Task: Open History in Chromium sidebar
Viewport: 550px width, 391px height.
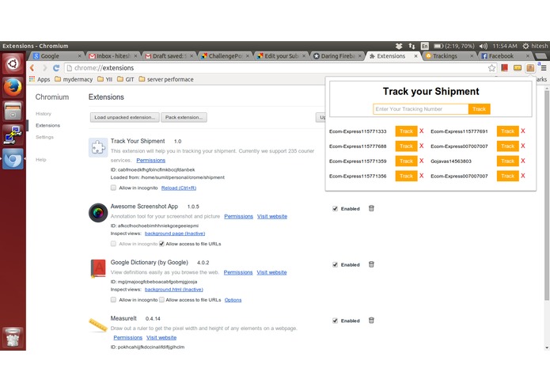Action: click(x=44, y=114)
